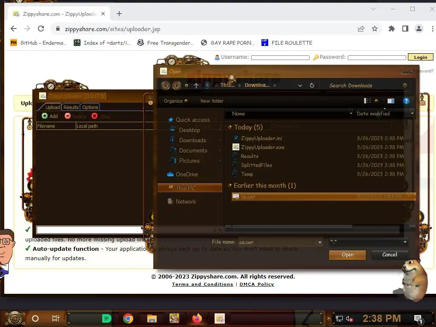
Task: Click the Open dialog forward arrow
Action: 177,85
